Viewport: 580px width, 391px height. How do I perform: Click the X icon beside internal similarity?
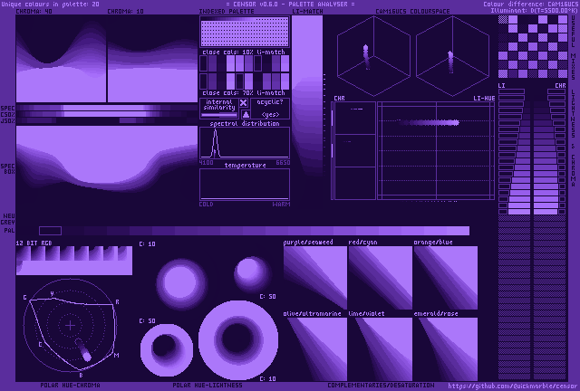[x=244, y=103]
